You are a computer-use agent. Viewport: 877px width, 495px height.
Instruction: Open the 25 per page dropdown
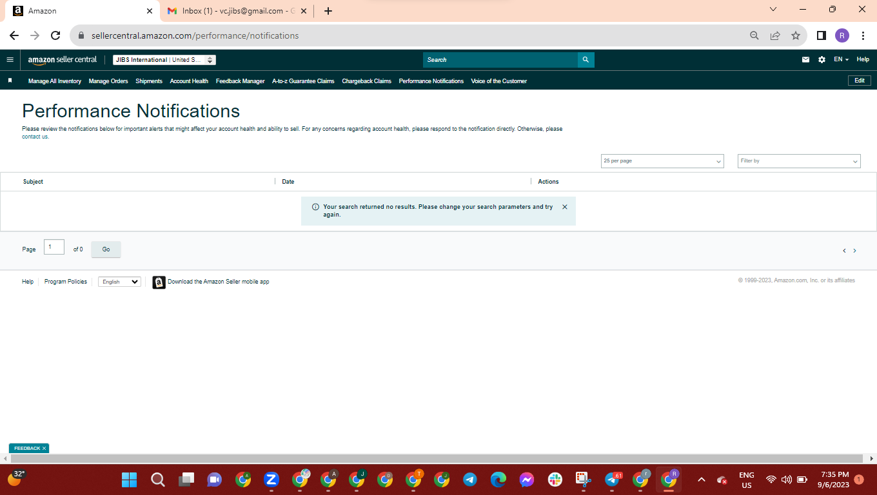point(662,161)
